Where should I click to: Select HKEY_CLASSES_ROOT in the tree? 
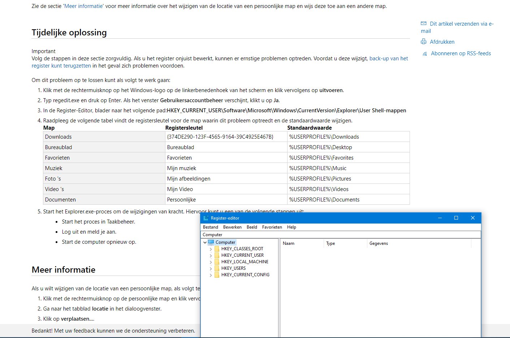242,249
